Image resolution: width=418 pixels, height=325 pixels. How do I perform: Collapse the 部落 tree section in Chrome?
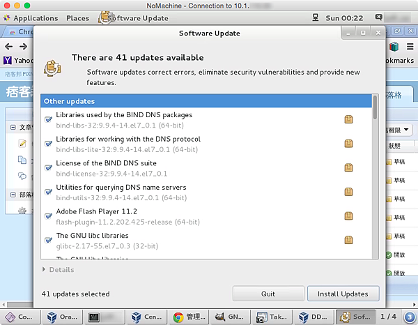pos(13,195)
